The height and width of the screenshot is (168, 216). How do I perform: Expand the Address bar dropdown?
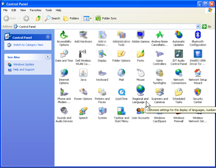[198, 26]
